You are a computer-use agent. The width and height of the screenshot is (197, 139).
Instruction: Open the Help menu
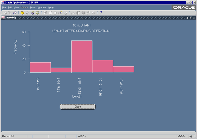click(x=51, y=8)
